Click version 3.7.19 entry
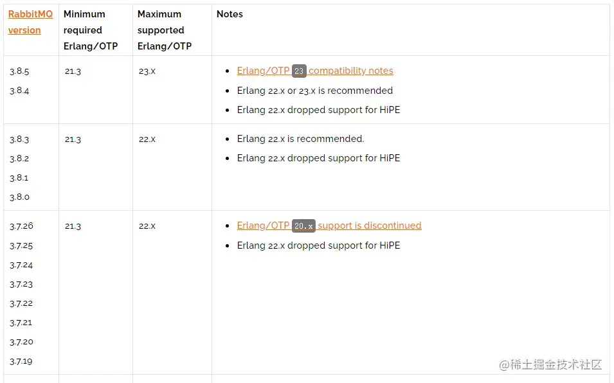 pos(21,361)
